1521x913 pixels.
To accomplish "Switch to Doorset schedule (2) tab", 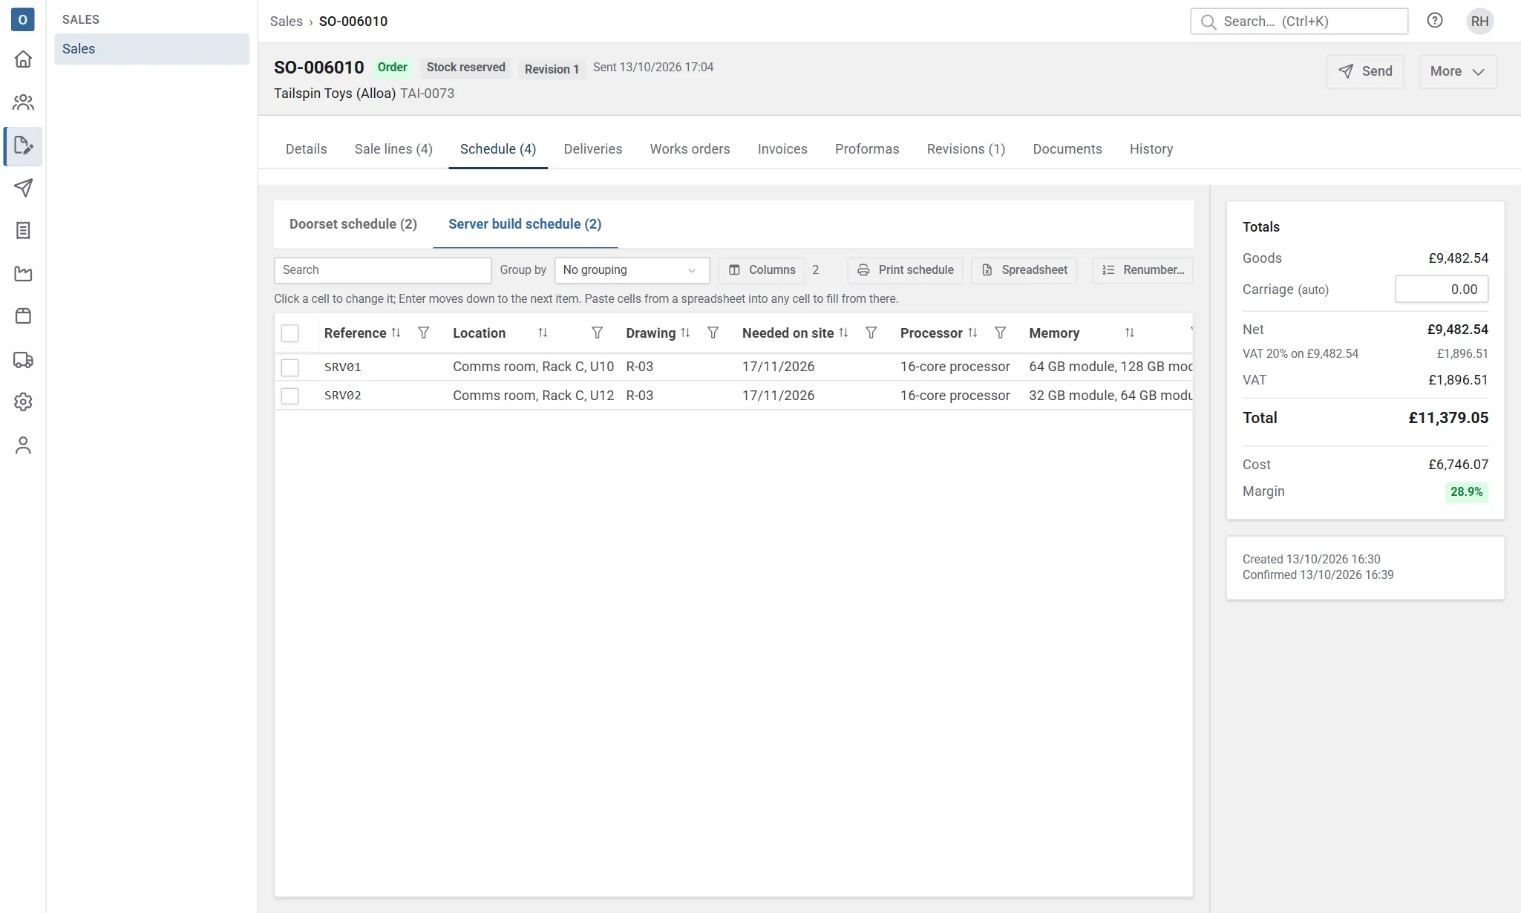I will coord(353,224).
